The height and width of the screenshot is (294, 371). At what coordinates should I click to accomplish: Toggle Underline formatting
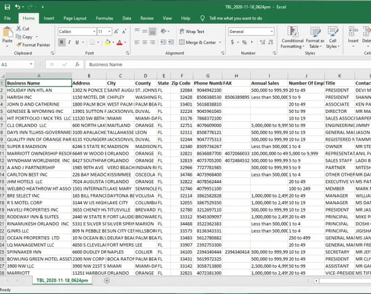(77, 42)
